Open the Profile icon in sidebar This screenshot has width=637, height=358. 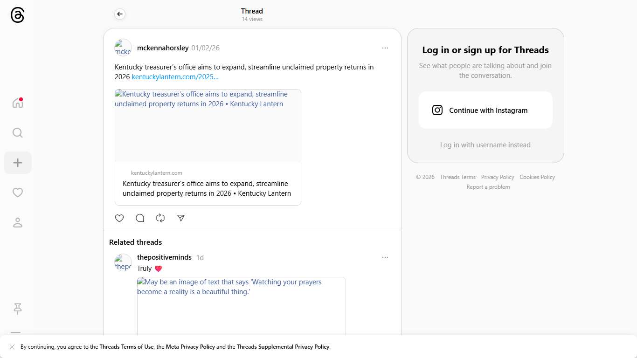click(18, 223)
